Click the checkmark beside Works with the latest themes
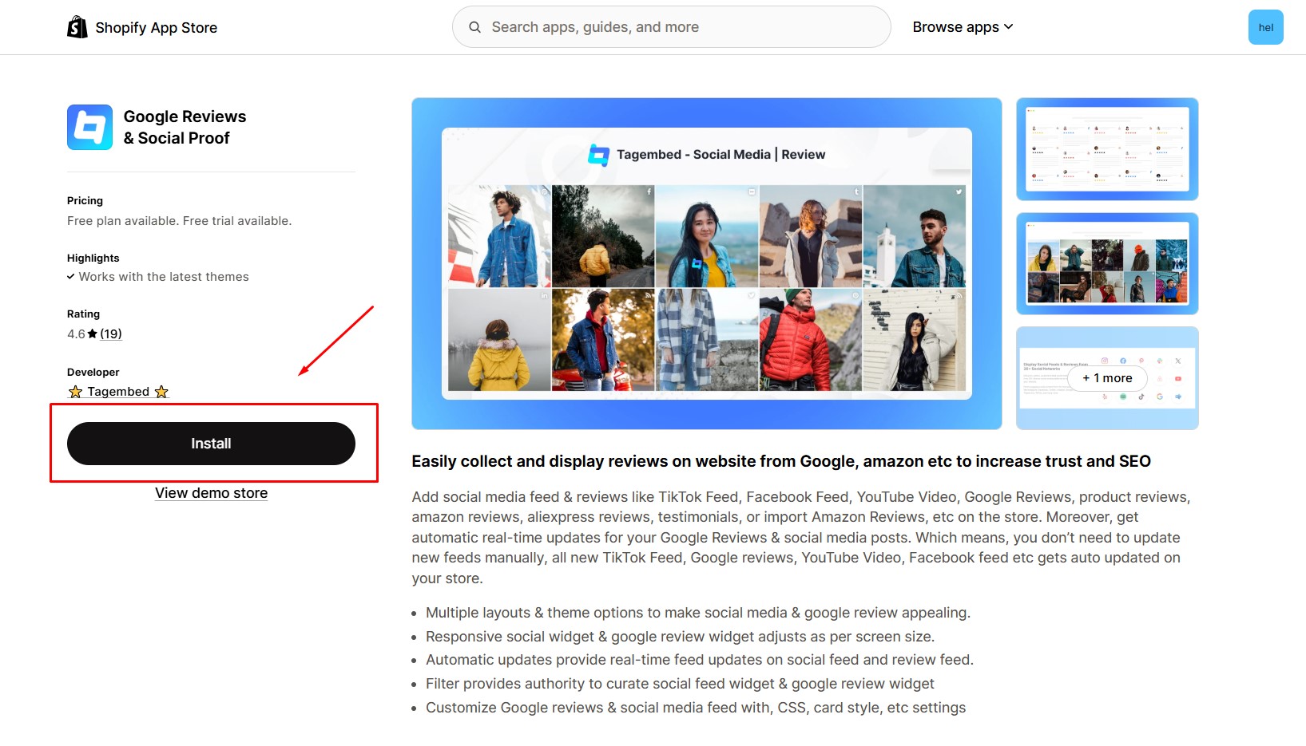Screen dimensions: 1306x746 70,276
